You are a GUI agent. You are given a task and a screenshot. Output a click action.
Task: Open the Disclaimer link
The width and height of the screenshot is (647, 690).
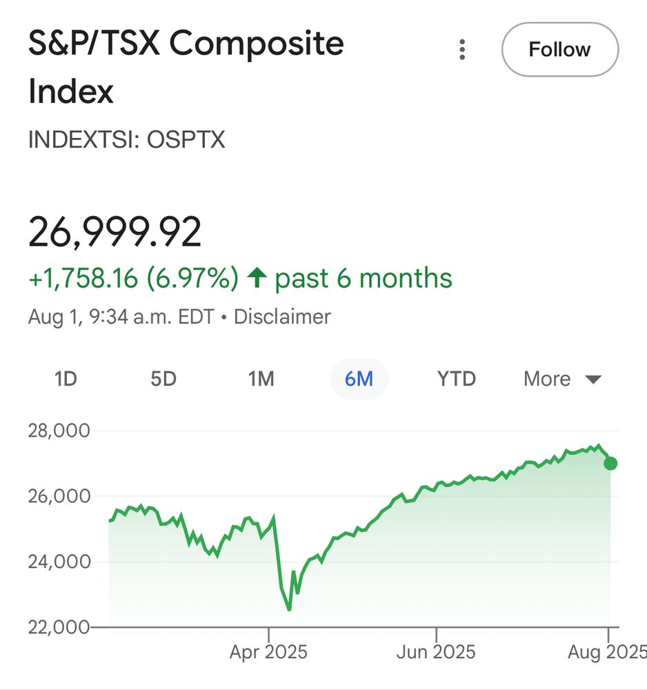(282, 317)
